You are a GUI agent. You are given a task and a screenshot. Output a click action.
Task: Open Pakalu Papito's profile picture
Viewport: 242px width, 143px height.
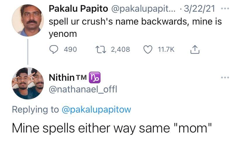pyautogui.click(x=27, y=20)
